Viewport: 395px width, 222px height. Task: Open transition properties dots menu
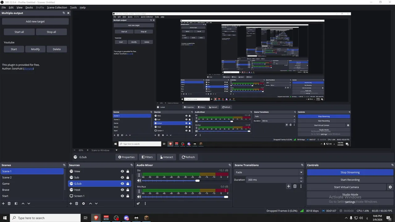pyautogui.click(x=301, y=186)
